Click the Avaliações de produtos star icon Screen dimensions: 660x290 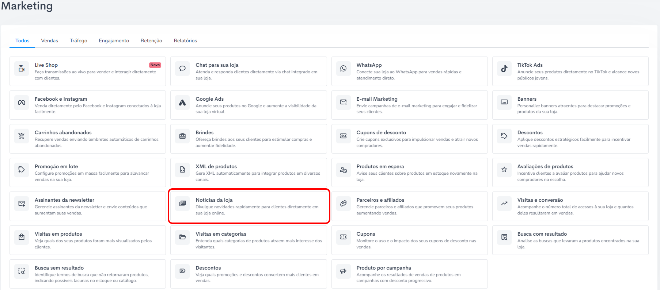click(504, 170)
